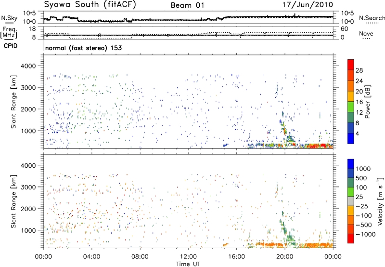This screenshot has height=267, width=385.
Task: Click the '4' power colorbar tick label
Action: coord(357,133)
